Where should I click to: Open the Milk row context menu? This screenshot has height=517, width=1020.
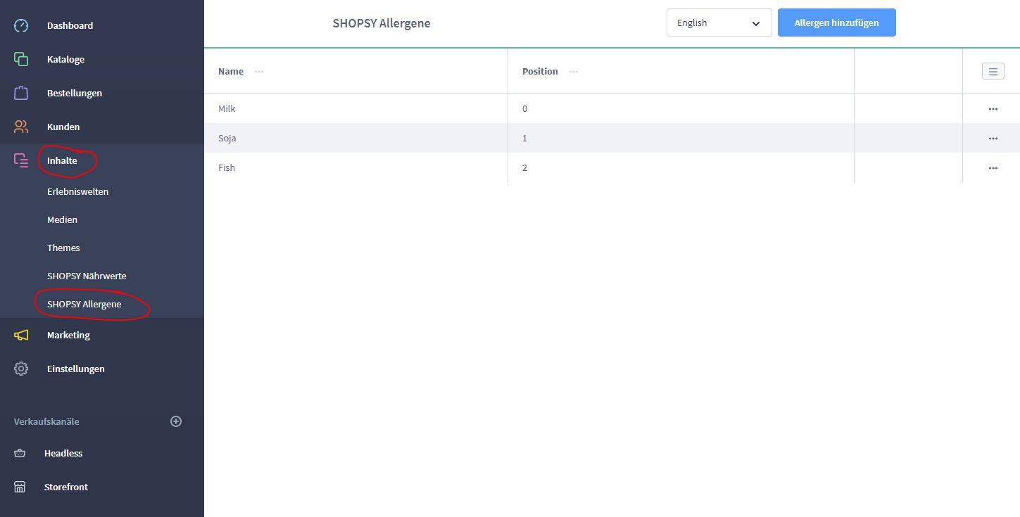[993, 109]
